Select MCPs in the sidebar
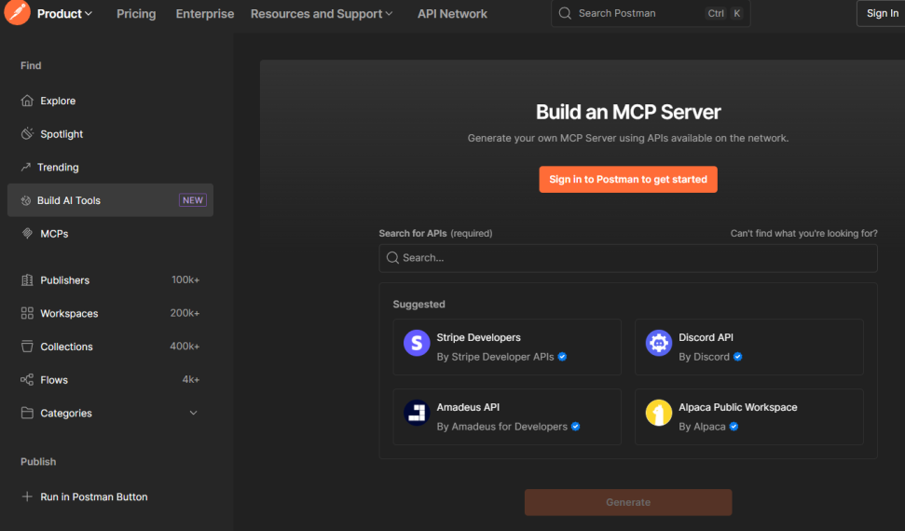Image resolution: width=905 pixels, height=531 pixels. 110,234
